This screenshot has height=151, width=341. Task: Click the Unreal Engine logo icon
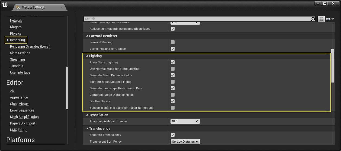click(x=5, y=5)
